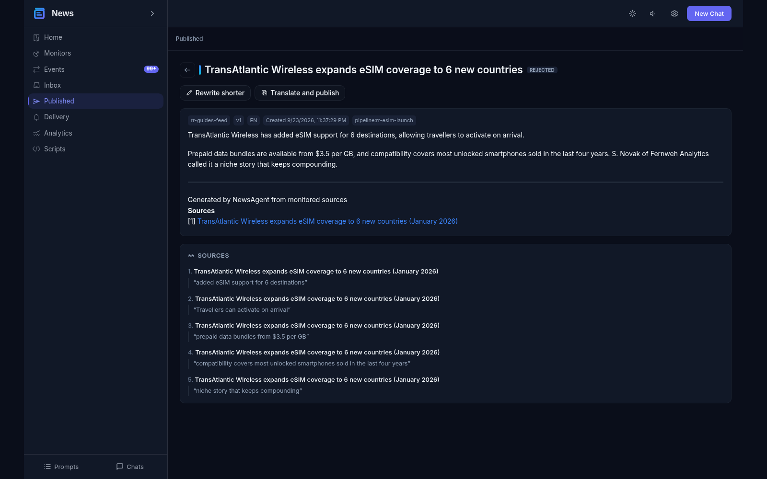
Task: Click Translate and publish button
Action: (300, 93)
